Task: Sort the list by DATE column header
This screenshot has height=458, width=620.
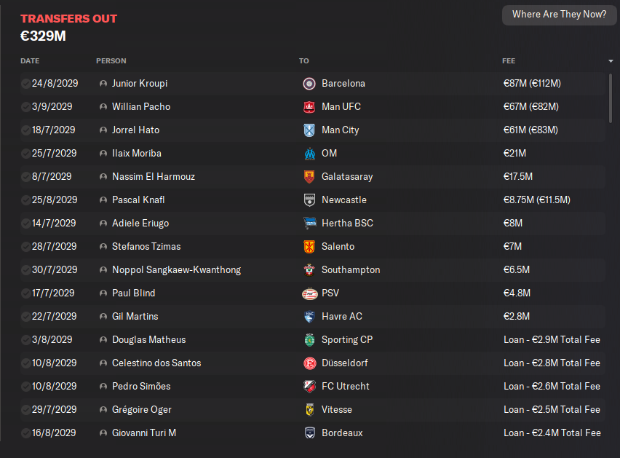Action: [x=30, y=61]
